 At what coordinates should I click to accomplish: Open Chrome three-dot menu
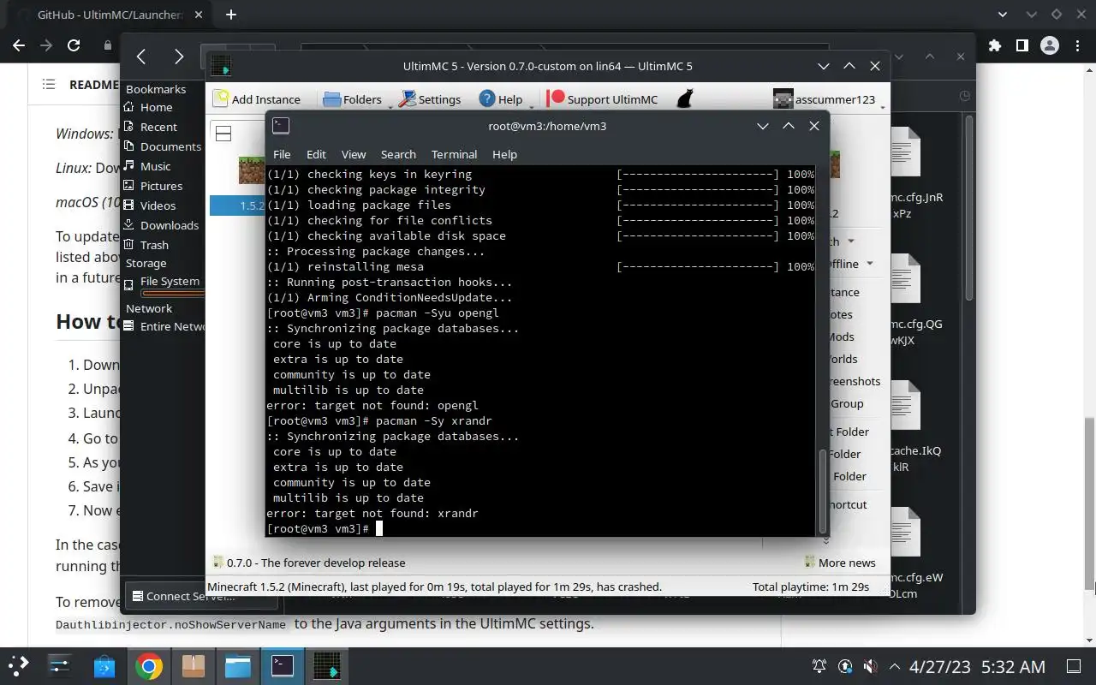(1076, 45)
